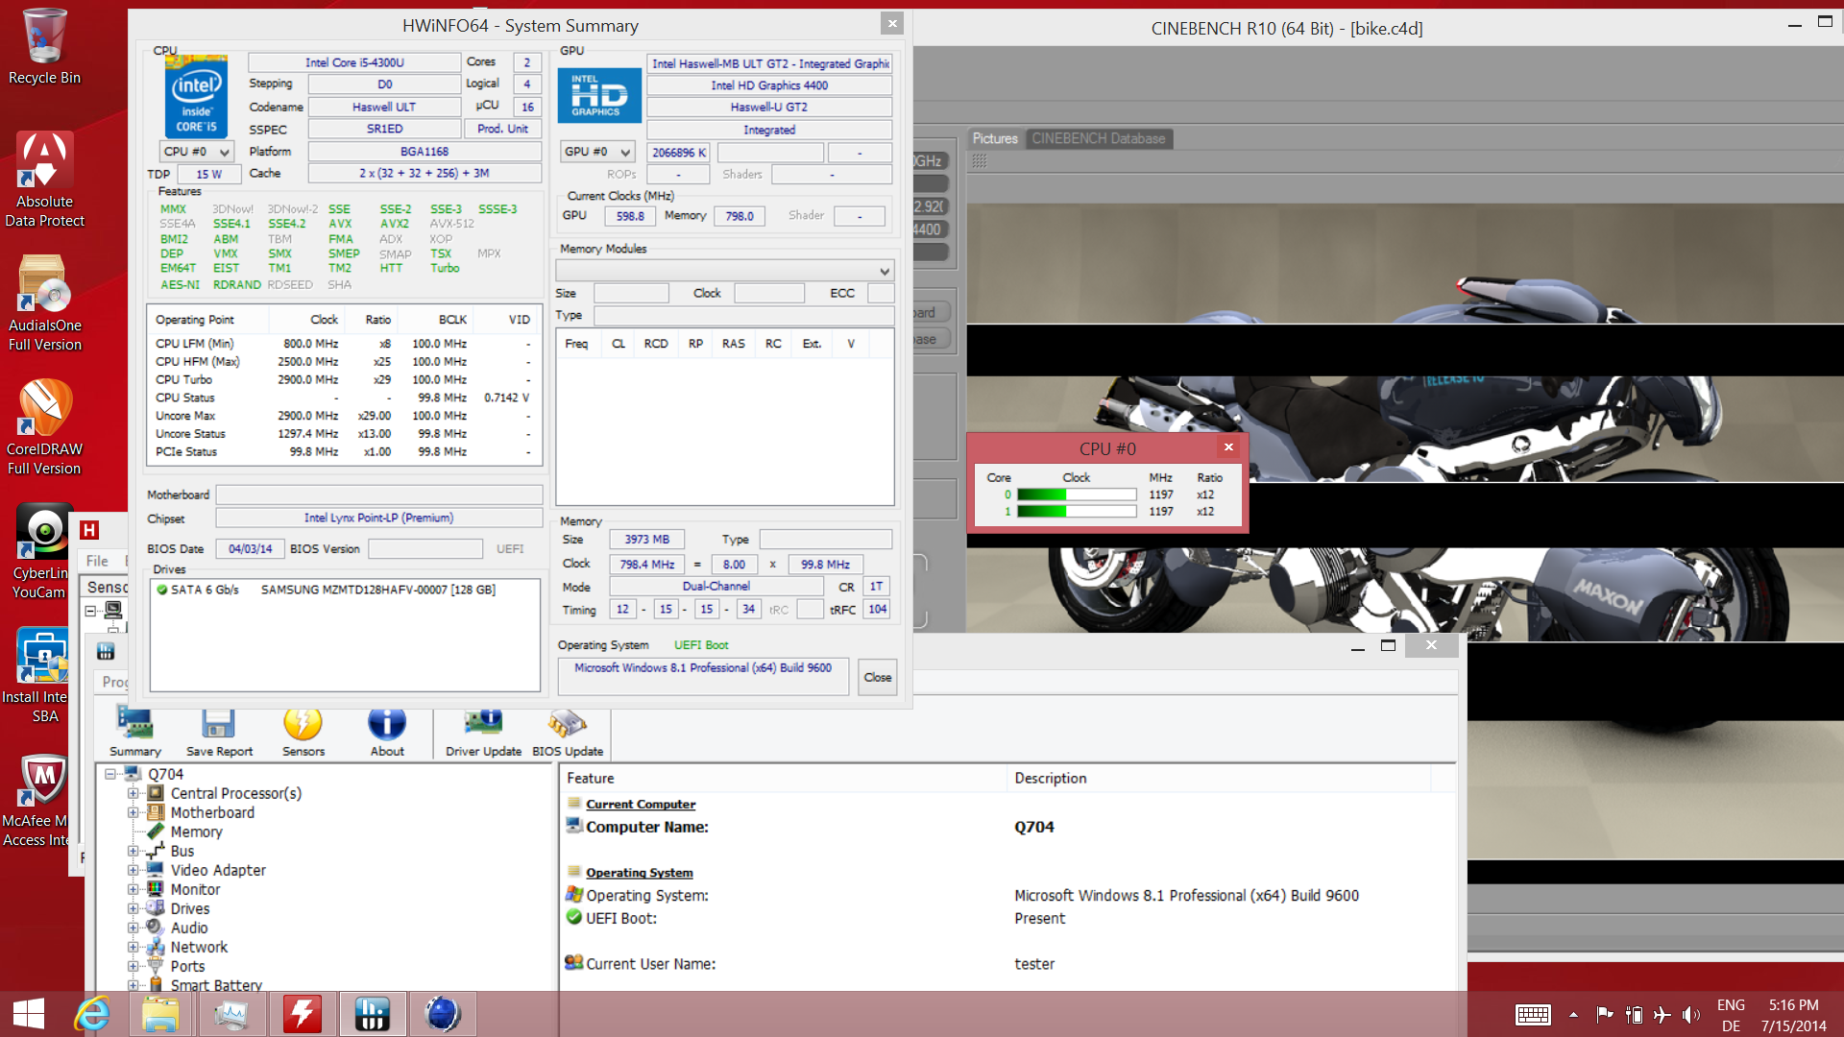Click Core 1 clock usage bar
1844x1037 pixels.
[1077, 512]
